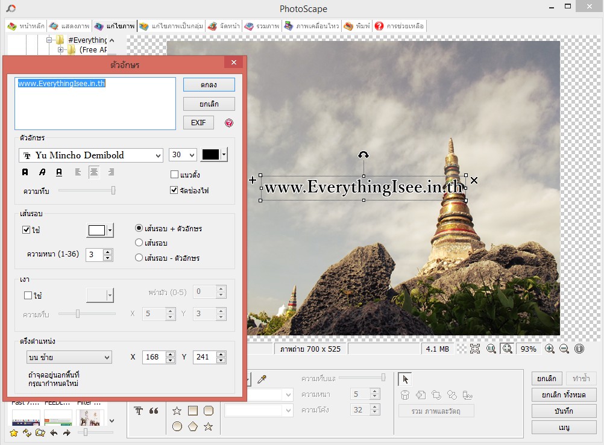Select the arrow pointer tool

tap(405, 379)
